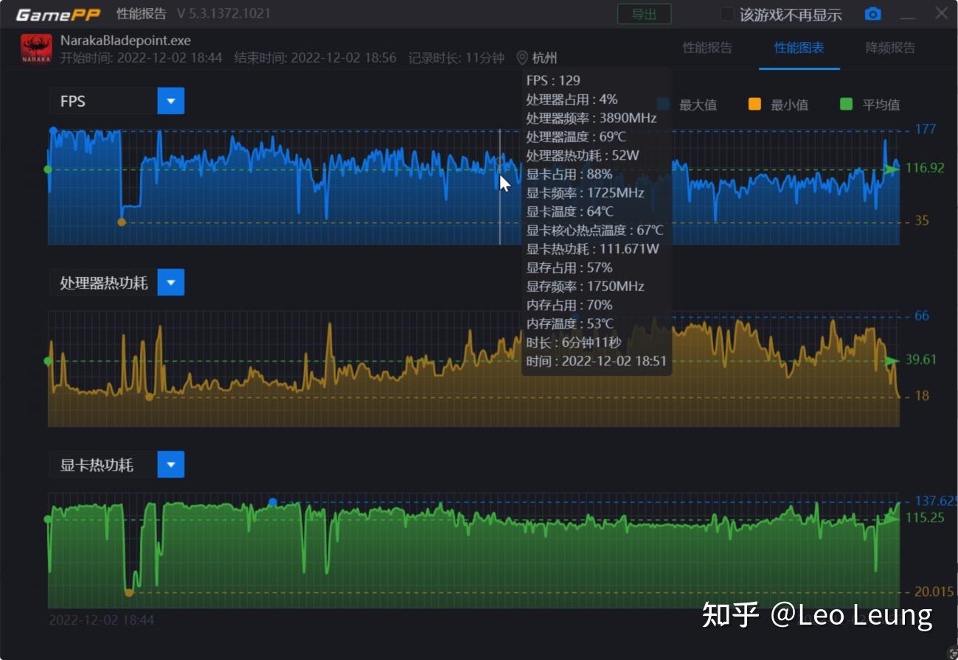Click the green average arrow on 处理器热功耗 chart
The width and height of the screenshot is (958, 660).
click(x=892, y=359)
